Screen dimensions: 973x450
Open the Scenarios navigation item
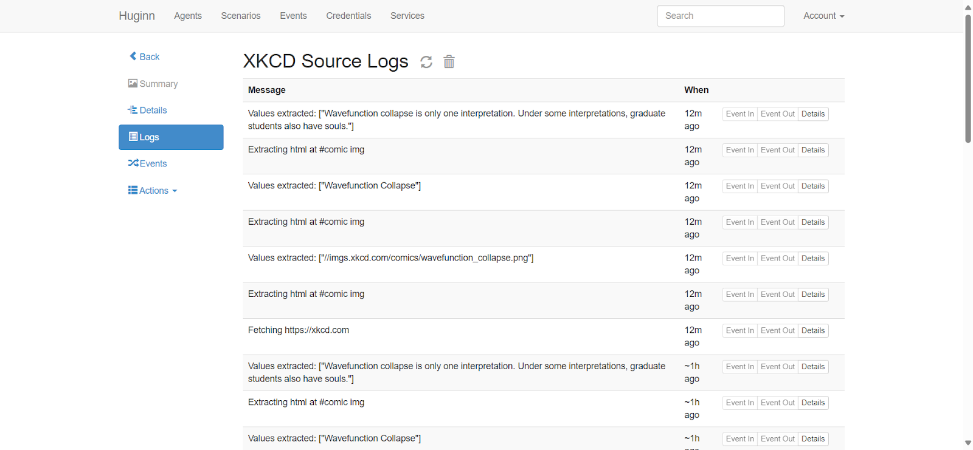pos(241,16)
